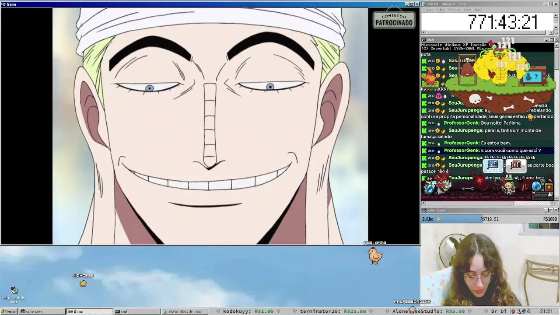Click the webcam feed in camera.exe

coord(490,265)
